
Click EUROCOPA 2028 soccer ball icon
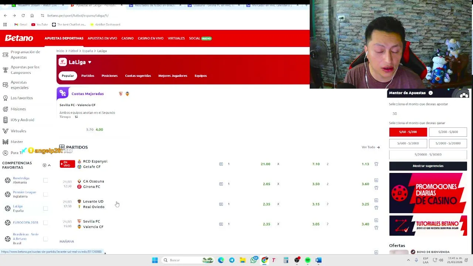point(7,222)
